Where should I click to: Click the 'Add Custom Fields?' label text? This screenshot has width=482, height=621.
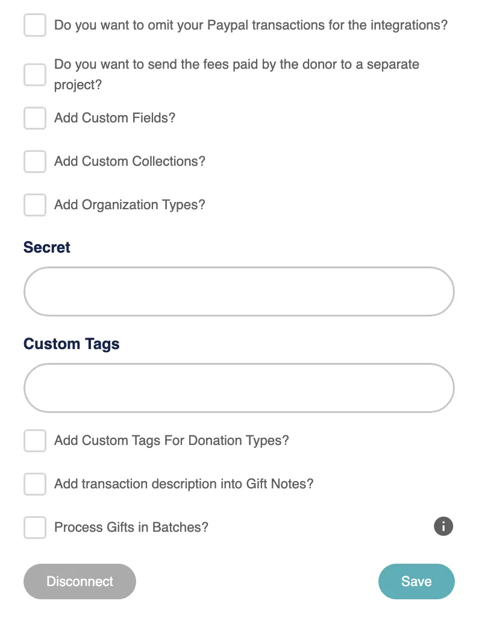click(x=114, y=118)
